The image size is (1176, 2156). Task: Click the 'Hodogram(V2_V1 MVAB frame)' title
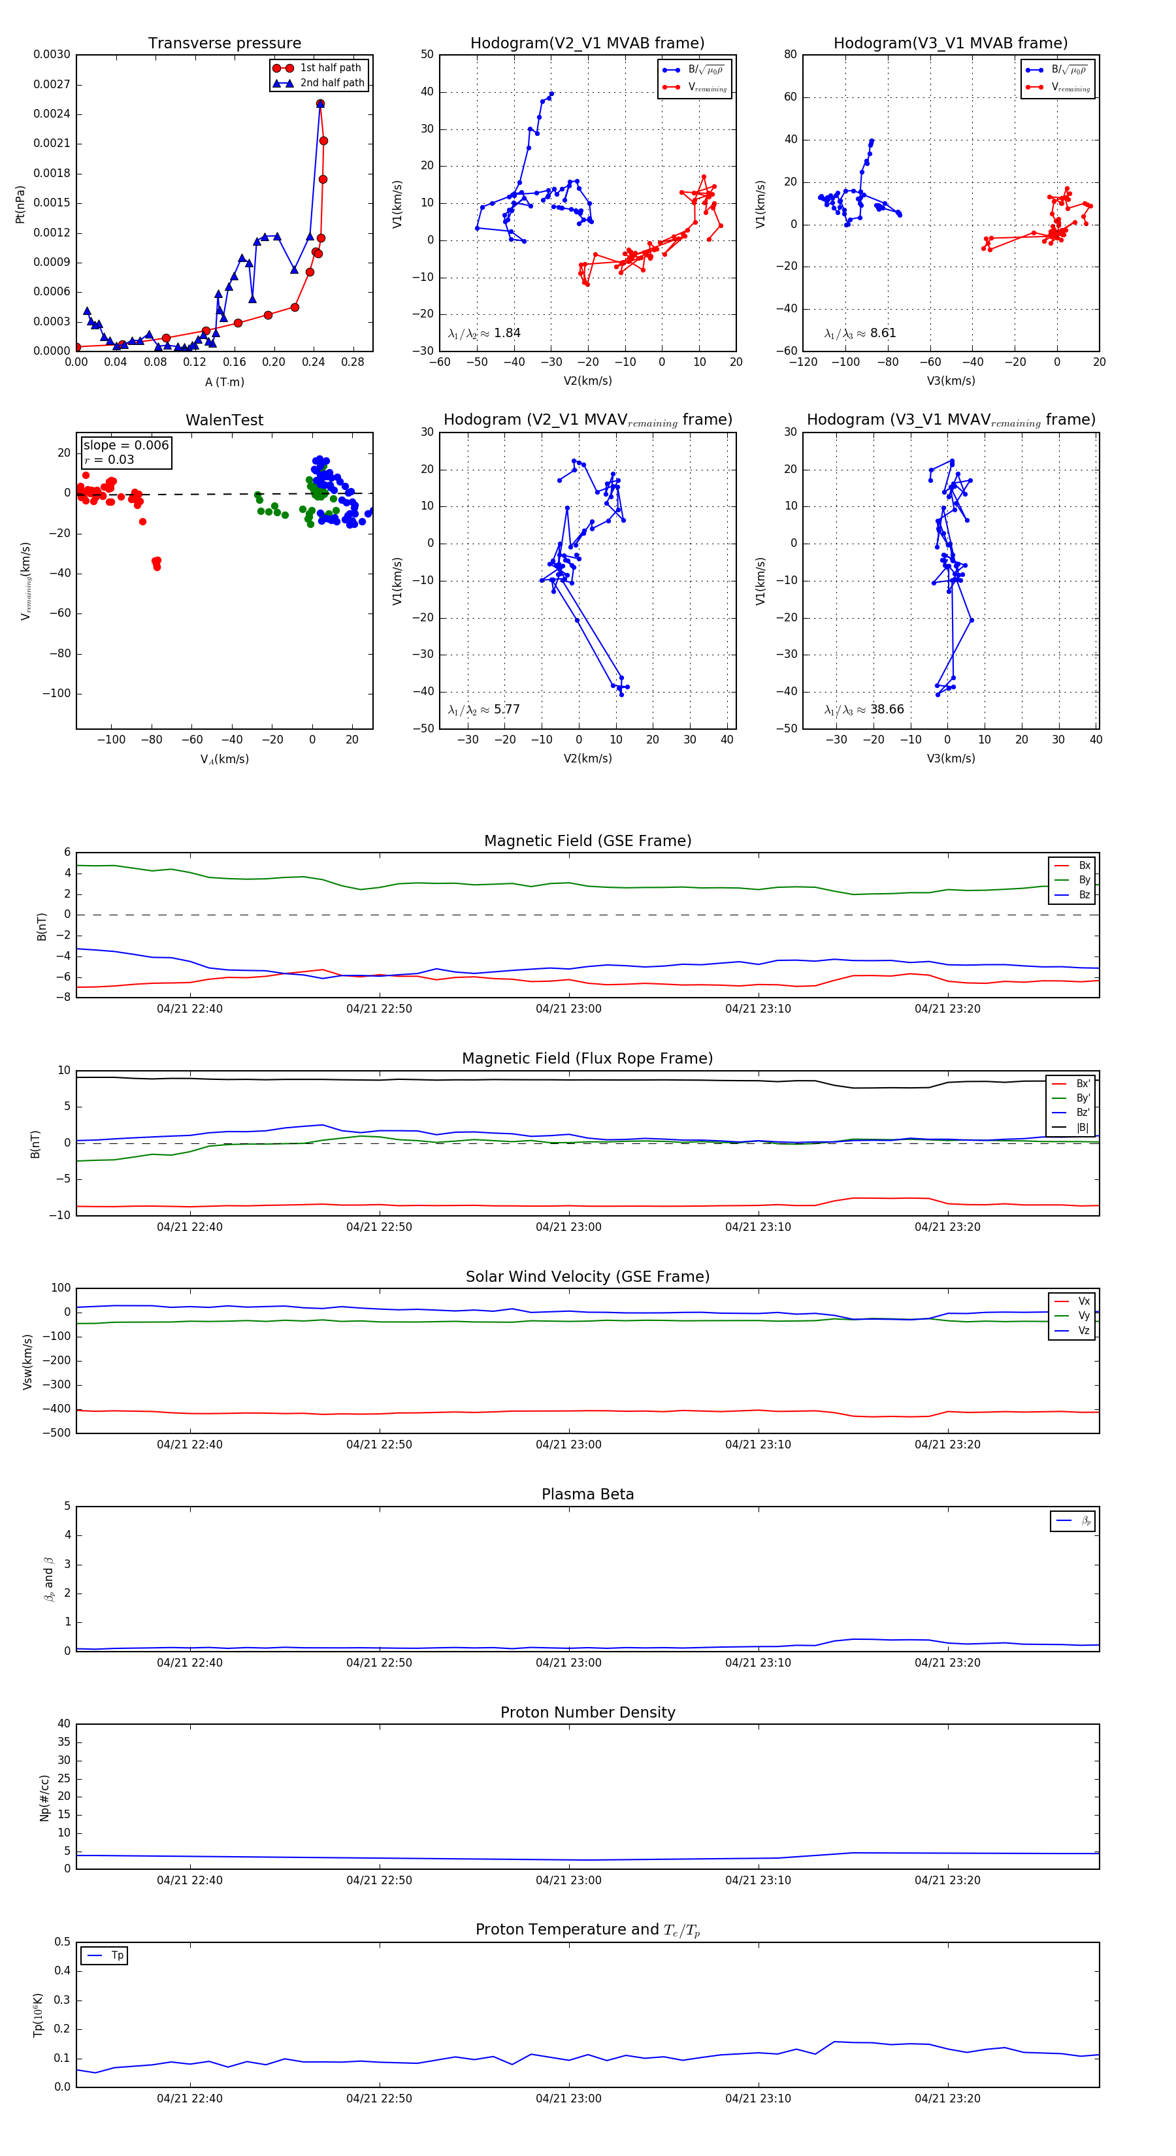[587, 44]
